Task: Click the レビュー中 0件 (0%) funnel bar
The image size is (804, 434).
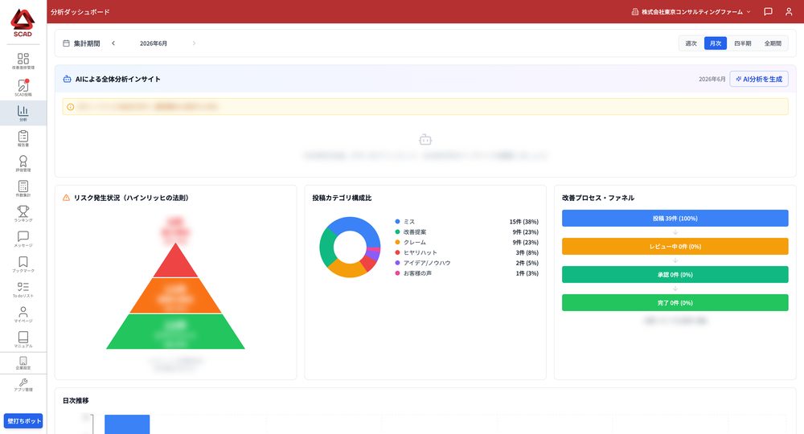Action: click(675, 247)
